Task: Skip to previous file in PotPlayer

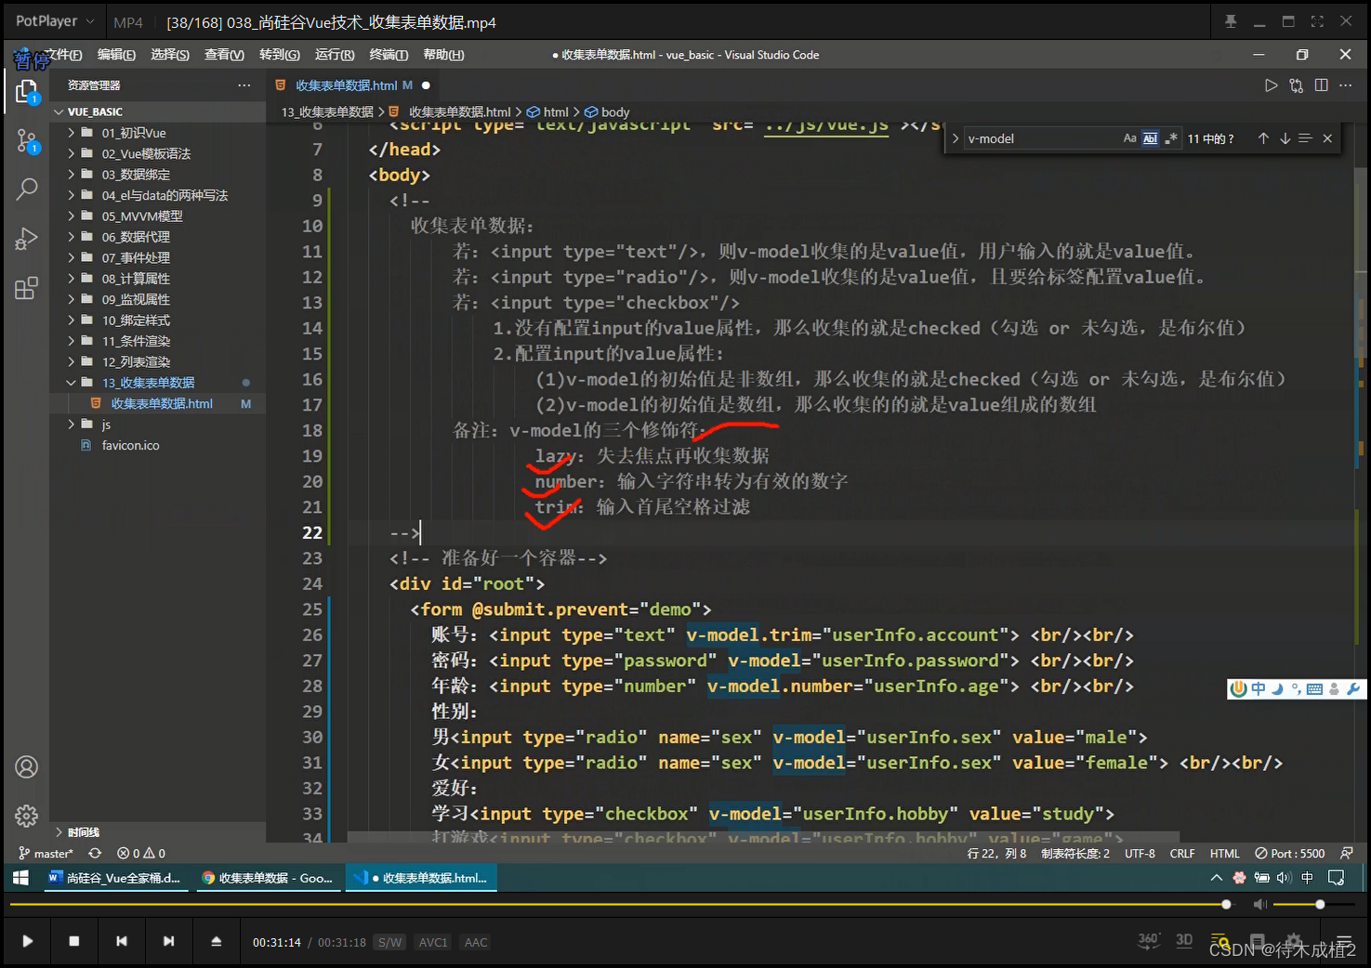Action: (122, 941)
